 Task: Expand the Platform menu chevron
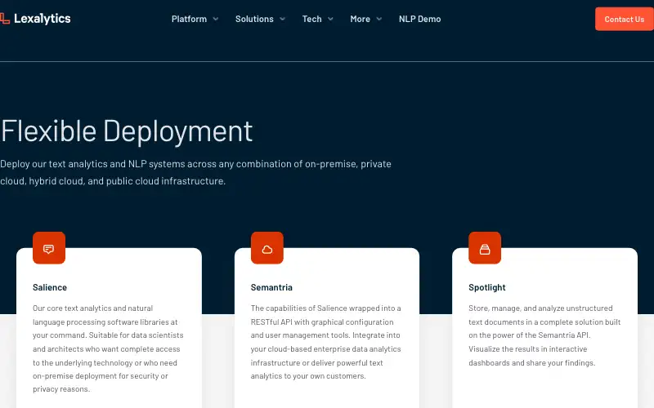click(x=216, y=19)
